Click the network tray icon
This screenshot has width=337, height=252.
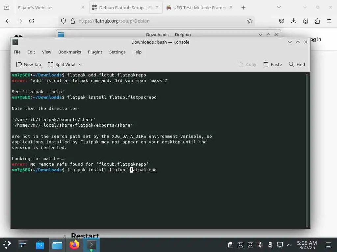coord(280,245)
